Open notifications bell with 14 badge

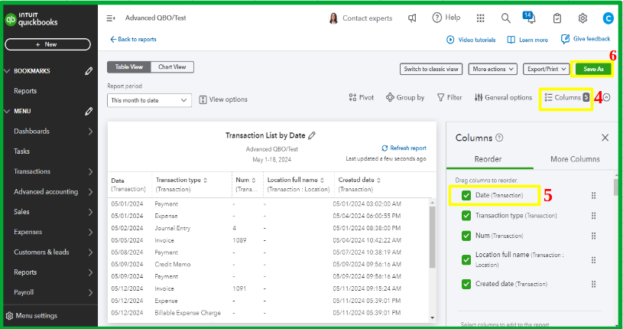point(529,17)
